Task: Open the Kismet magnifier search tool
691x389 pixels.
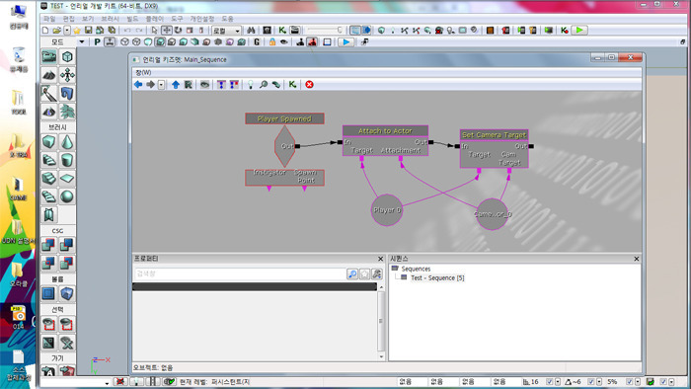Action: [x=264, y=84]
